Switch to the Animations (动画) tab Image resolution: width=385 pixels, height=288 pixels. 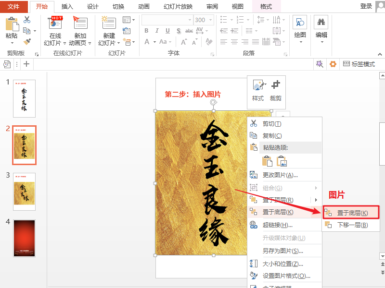click(x=143, y=7)
